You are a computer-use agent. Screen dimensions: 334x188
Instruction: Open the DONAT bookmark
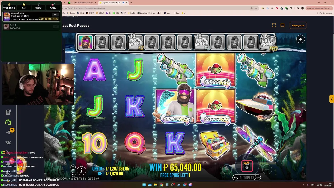[x=100, y=13]
